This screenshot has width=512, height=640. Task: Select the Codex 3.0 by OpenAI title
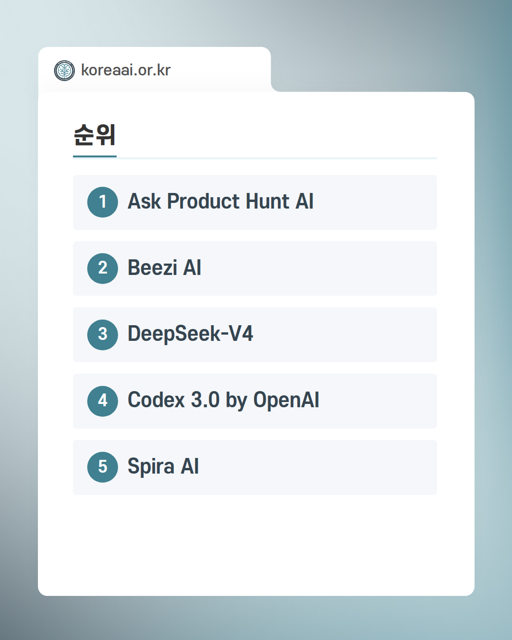[x=223, y=400]
